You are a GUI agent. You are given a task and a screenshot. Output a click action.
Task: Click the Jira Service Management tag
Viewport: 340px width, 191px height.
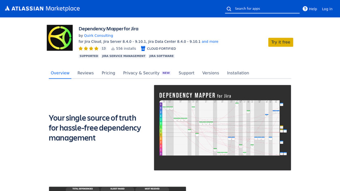point(123,56)
